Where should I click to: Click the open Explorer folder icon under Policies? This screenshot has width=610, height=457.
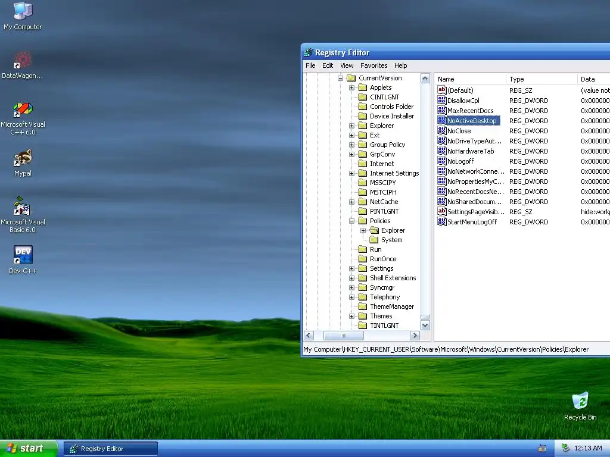coord(374,230)
